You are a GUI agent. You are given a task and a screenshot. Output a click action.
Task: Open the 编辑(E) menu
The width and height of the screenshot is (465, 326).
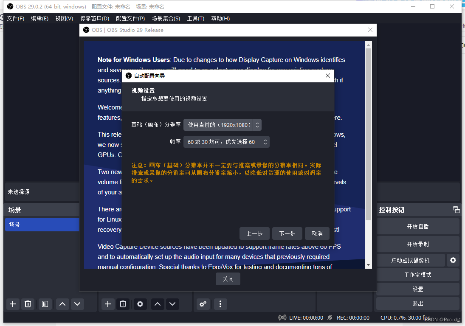[x=40, y=18]
